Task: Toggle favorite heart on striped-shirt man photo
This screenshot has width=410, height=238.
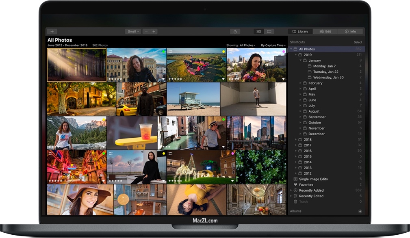Action: click(x=223, y=147)
